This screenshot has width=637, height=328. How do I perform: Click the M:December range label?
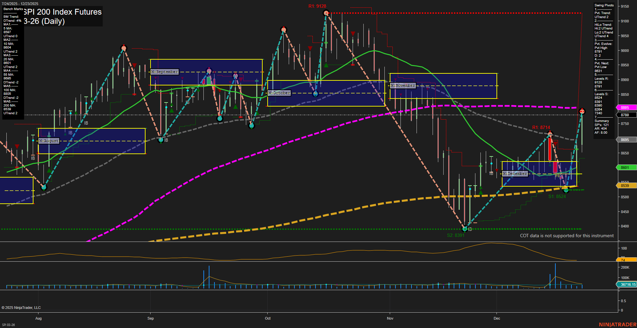click(514, 174)
